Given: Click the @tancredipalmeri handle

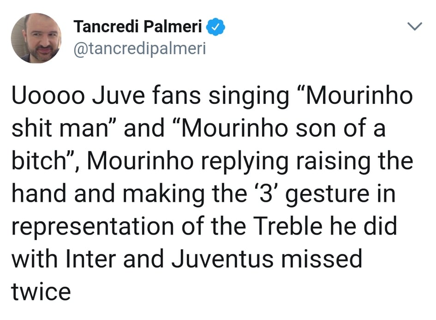Looking at the screenshot, I should click(x=139, y=48).
